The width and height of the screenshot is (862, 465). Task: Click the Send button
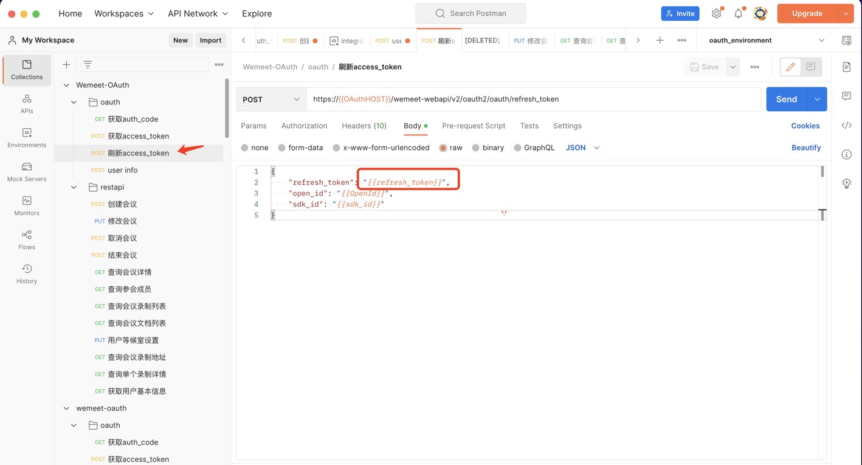click(787, 100)
